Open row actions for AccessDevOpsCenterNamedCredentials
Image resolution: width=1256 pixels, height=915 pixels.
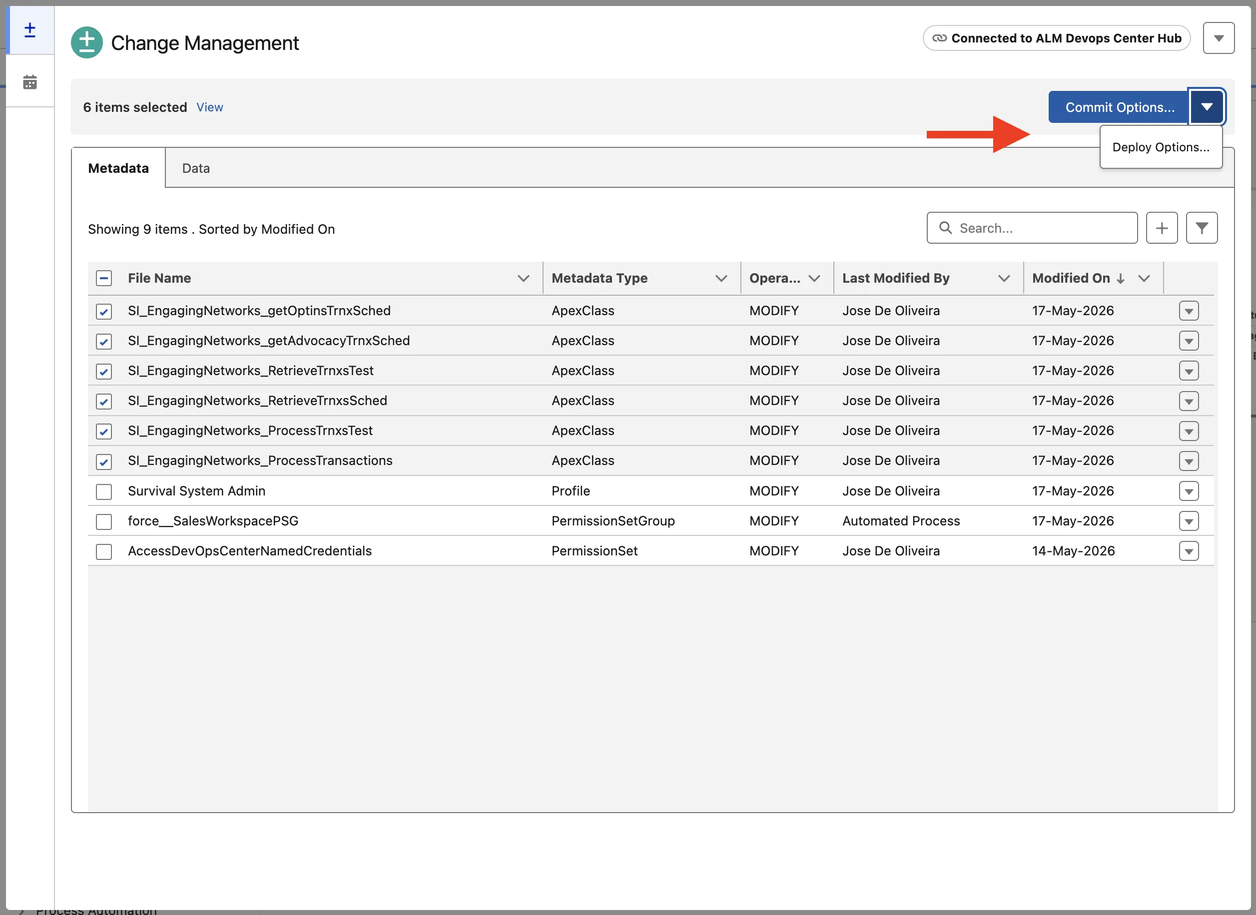pyautogui.click(x=1189, y=550)
